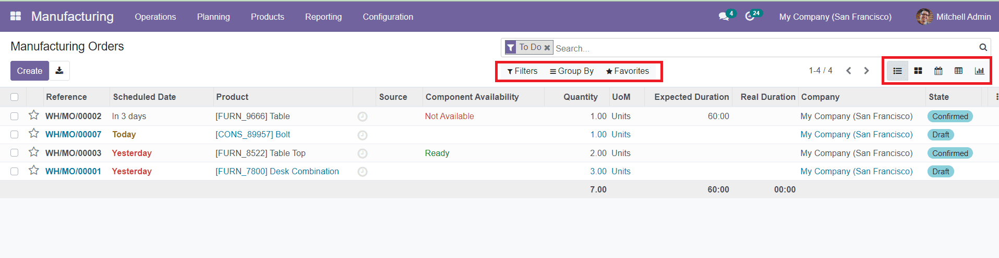Open the apps grid menu icon
The width and height of the screenshot is (999, 258).
pyautogui.click(x=16, y=16)
